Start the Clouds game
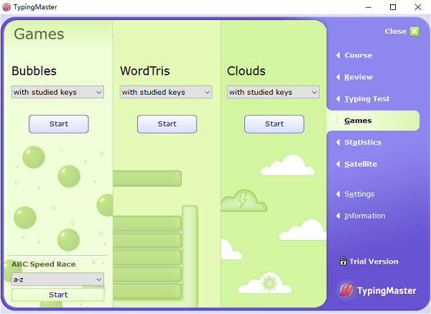431x314 pixels. [x=274, y=124]
